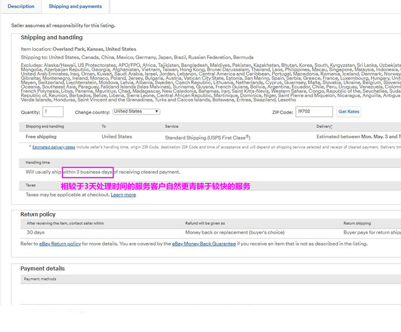Click the Get Rates button
Image resolution: width=401 pixels, height=332 pixels.
pyautogui.click(x=349, y=112)
